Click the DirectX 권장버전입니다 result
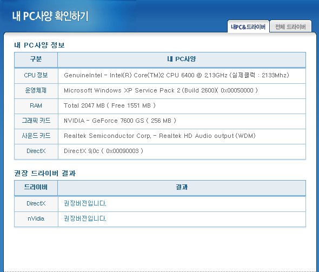This screenshot has width=319, height=272. pos(85,203)
